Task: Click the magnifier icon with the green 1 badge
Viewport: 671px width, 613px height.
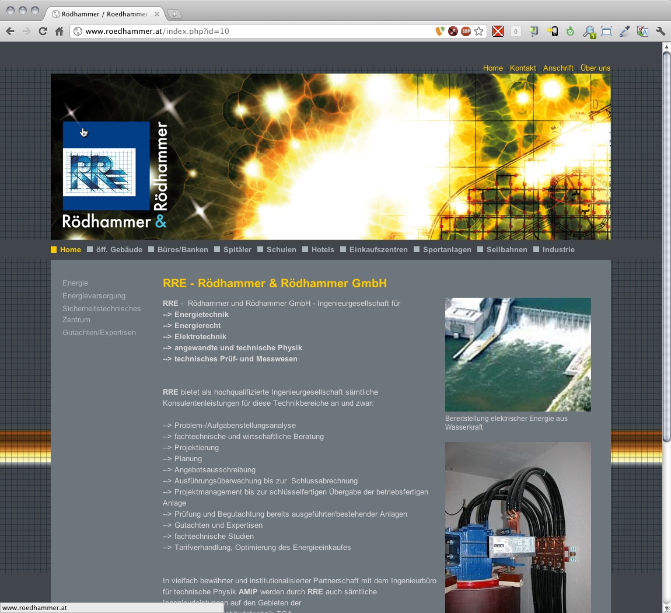Action: pyautogui.click(x=589, y=32)
